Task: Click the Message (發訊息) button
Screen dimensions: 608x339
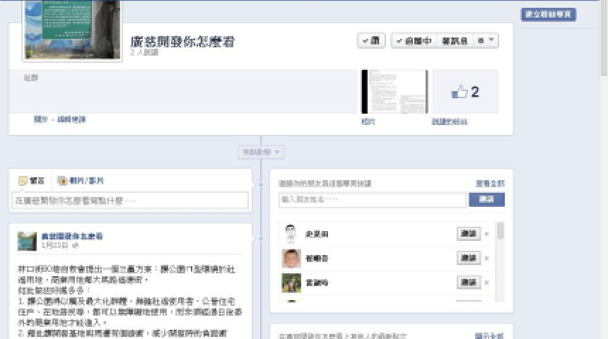Action: point(455,41)
